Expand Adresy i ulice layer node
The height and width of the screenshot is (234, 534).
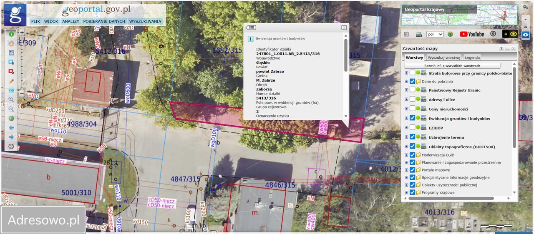pos(406,100)
